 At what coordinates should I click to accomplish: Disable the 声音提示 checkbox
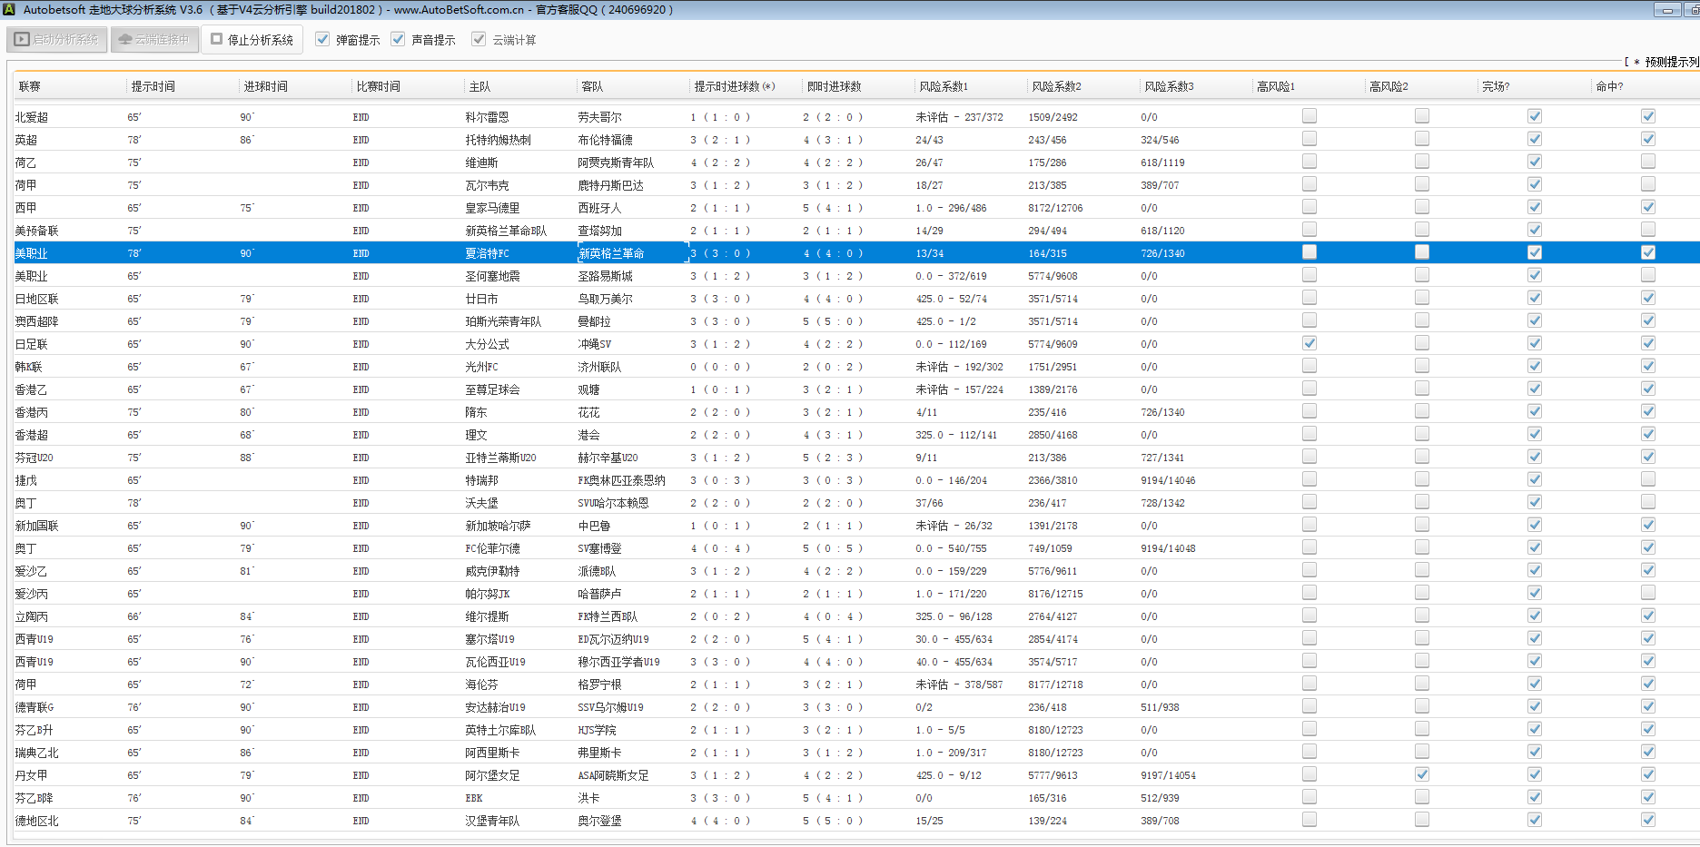[x=398, y=39]
